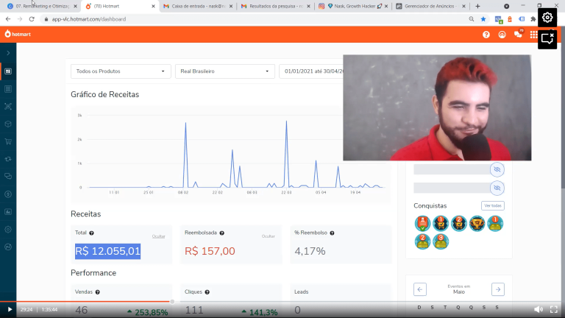Expand the Hotmart sidebar with top chevron
565x318 pixels.
tap(8, 53)
